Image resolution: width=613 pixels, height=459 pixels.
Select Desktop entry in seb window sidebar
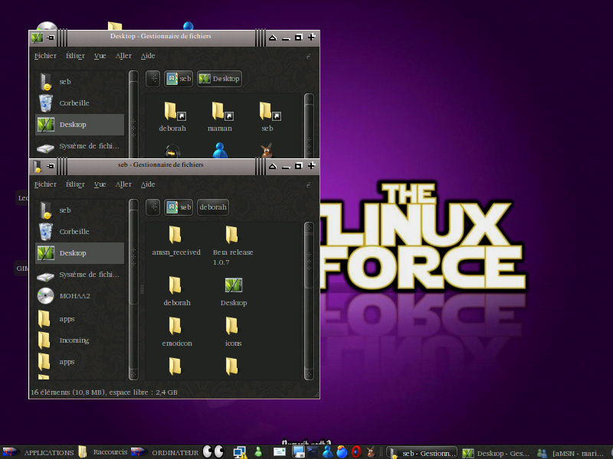[80, 253]
